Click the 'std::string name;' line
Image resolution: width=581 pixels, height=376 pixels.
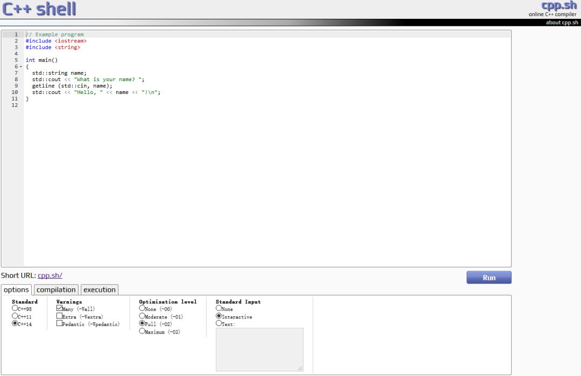(59, 73)
